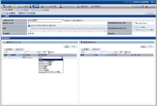Open the ディスク消去管理 tab
157x106 pixels.
[x=49, y=6]
